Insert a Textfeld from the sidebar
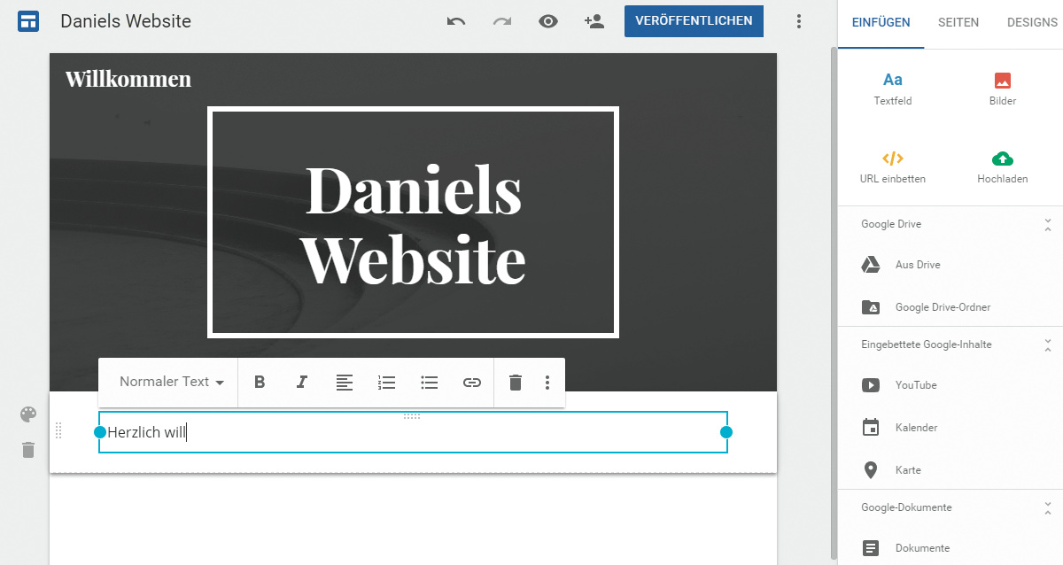 892,89
